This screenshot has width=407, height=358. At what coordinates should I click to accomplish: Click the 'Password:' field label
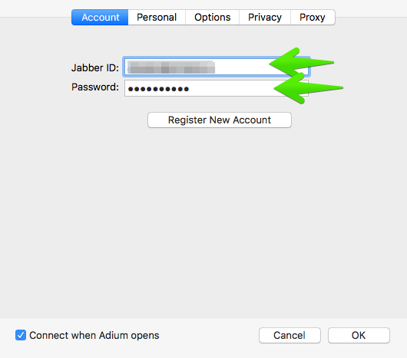[95, 87]
